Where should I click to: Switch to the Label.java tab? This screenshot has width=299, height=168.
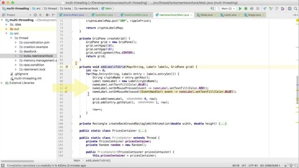(230, 15)
